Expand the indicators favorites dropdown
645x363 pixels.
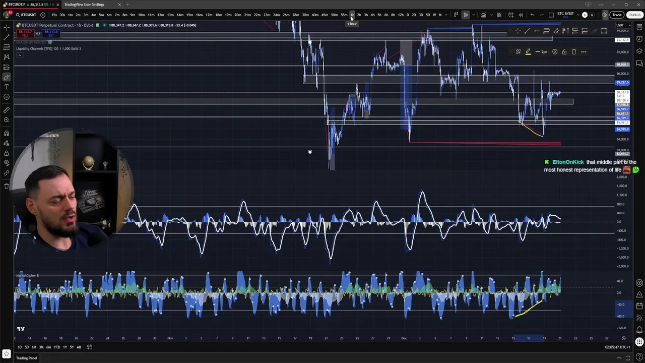click(x=491, y=15)
